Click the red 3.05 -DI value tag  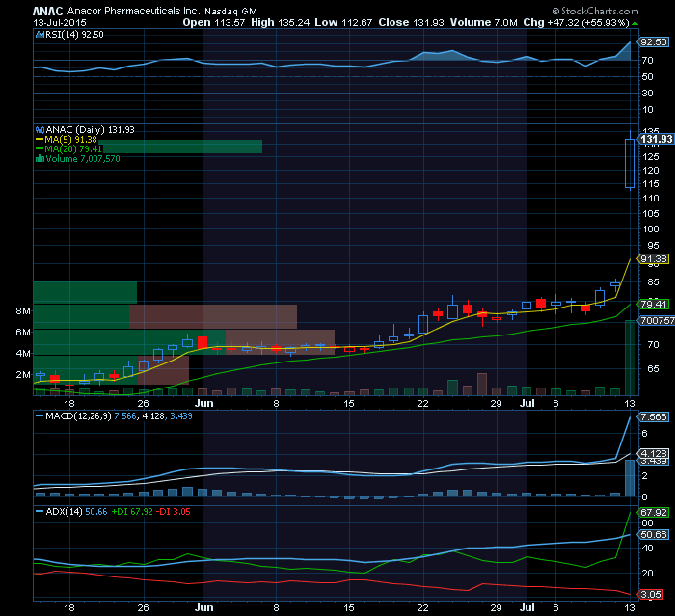pos(651,595)
